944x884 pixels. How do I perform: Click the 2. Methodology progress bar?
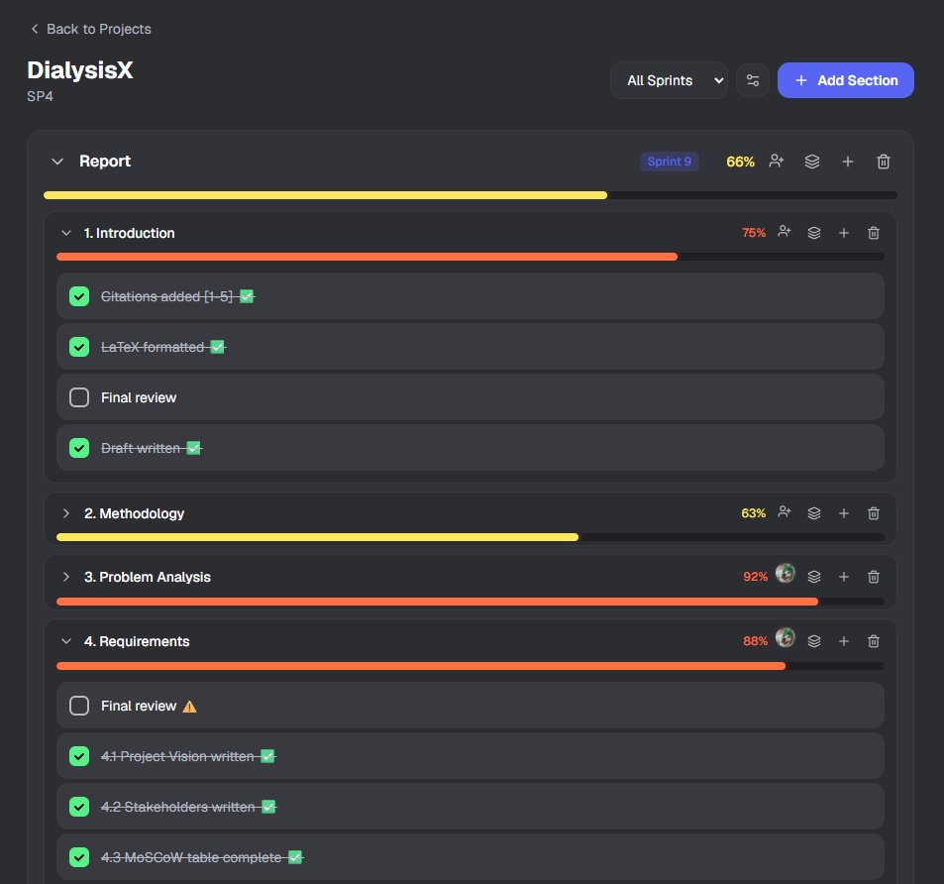coord(471,537)
